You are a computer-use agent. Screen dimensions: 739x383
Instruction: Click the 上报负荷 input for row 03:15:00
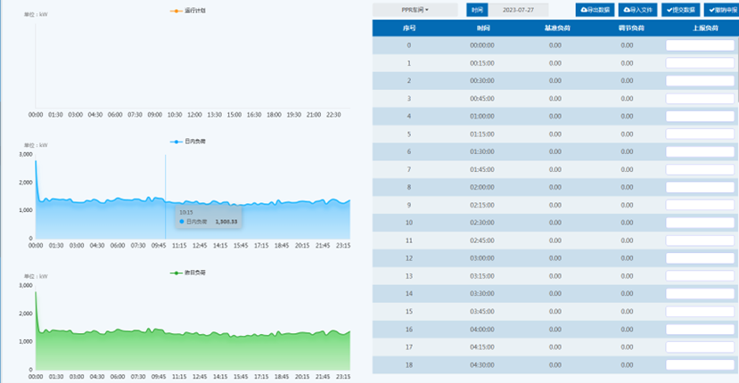click(700, 276)
